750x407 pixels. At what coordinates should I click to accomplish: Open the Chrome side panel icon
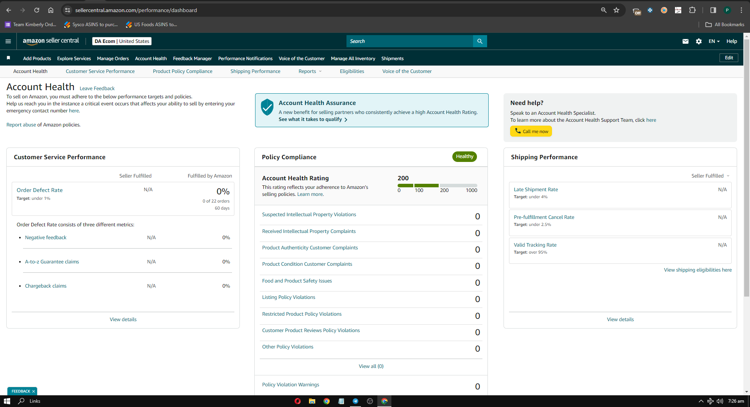pos(713,10)
